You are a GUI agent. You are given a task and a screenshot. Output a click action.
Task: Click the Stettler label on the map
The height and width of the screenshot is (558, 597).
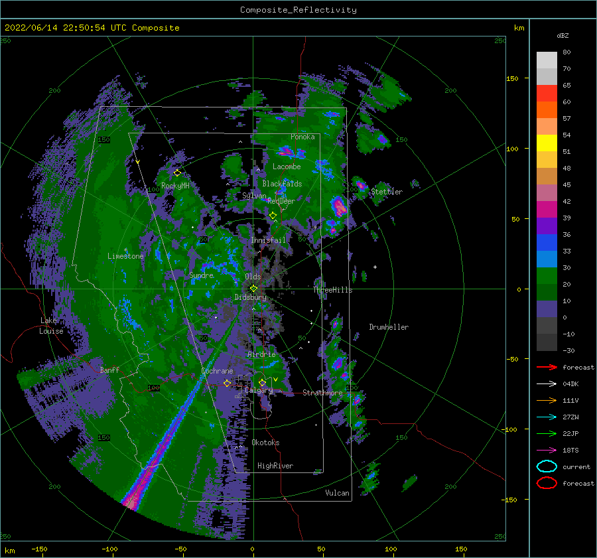click(x=387, y=192)
